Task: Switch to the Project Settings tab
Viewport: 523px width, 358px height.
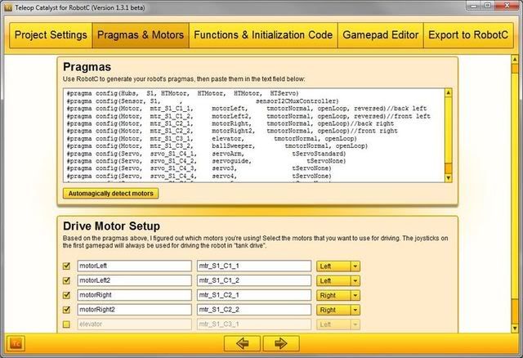Action: [x=49, y=35]
